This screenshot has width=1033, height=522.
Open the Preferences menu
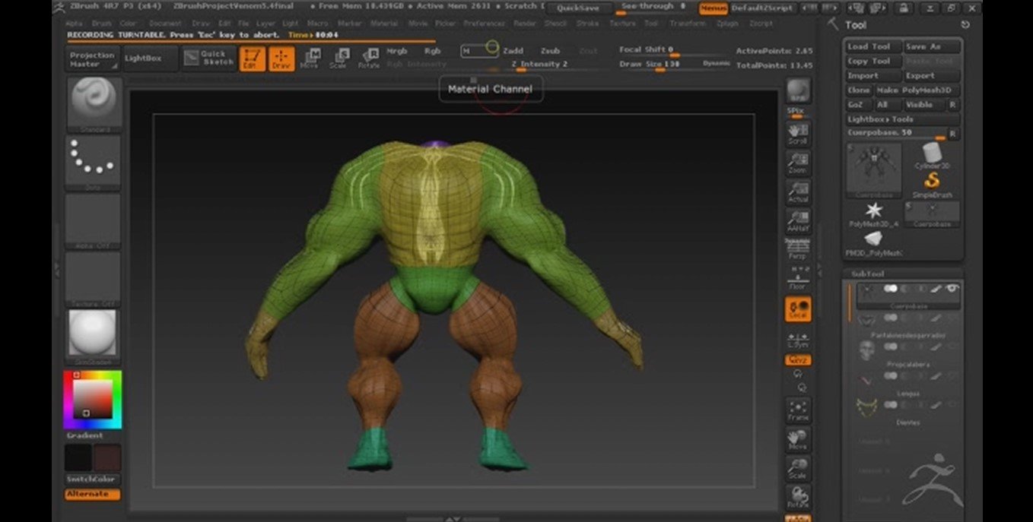click(x=484, y=24)
